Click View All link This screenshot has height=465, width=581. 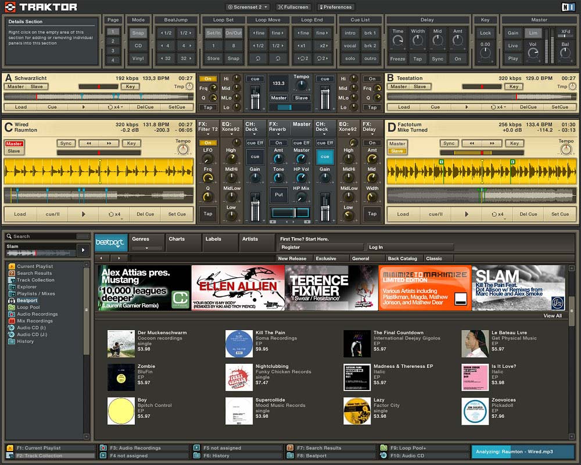coord(552,316)
